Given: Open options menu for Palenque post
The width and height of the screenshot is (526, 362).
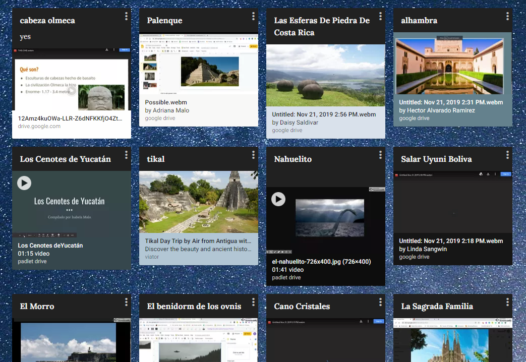Looking at the screenshot, I should point(253,16).
